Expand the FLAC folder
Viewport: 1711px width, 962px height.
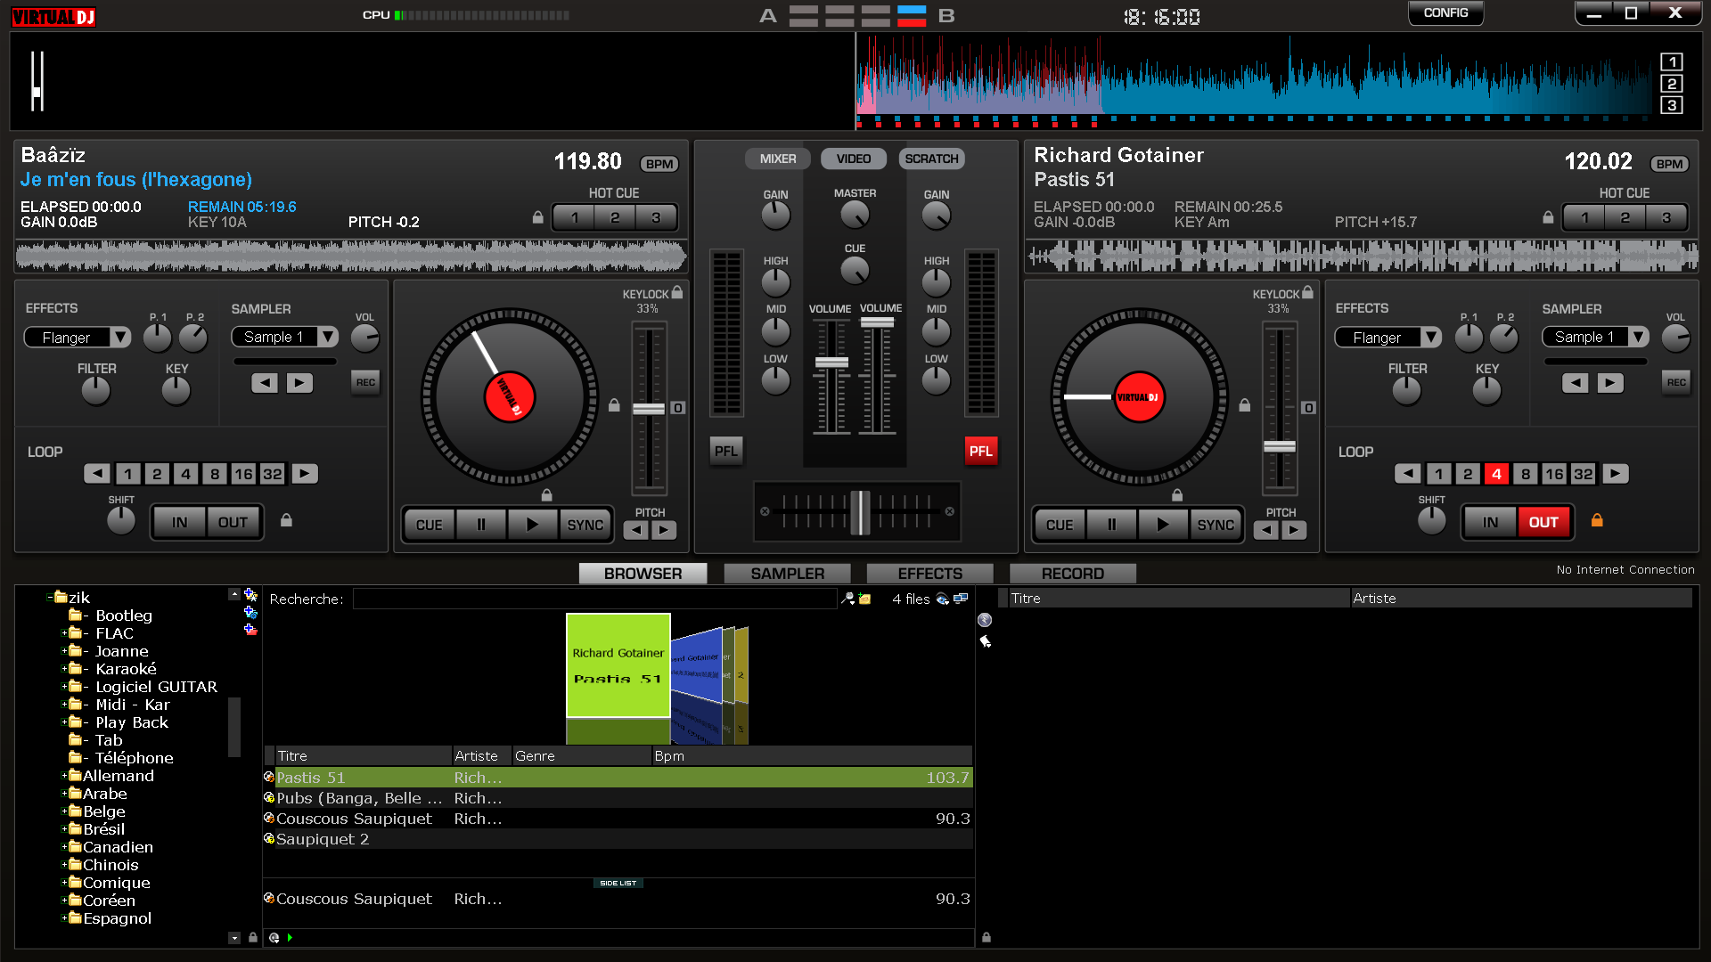tap(64, 633)
